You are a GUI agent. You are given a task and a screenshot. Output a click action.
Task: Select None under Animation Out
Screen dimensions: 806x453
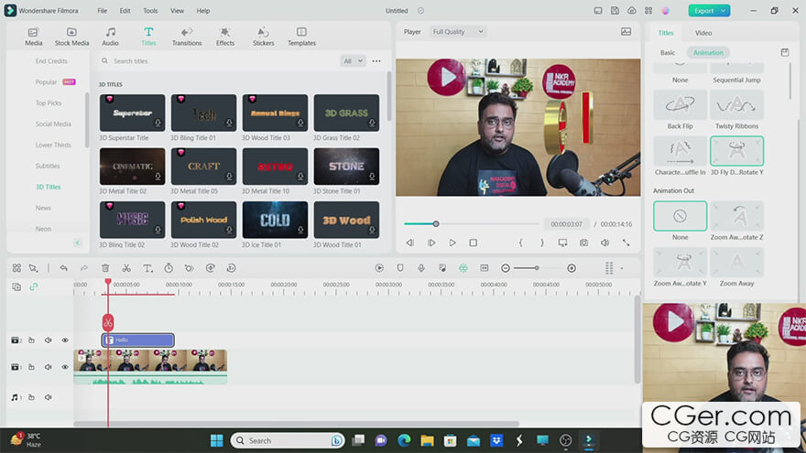coord(680,216)
